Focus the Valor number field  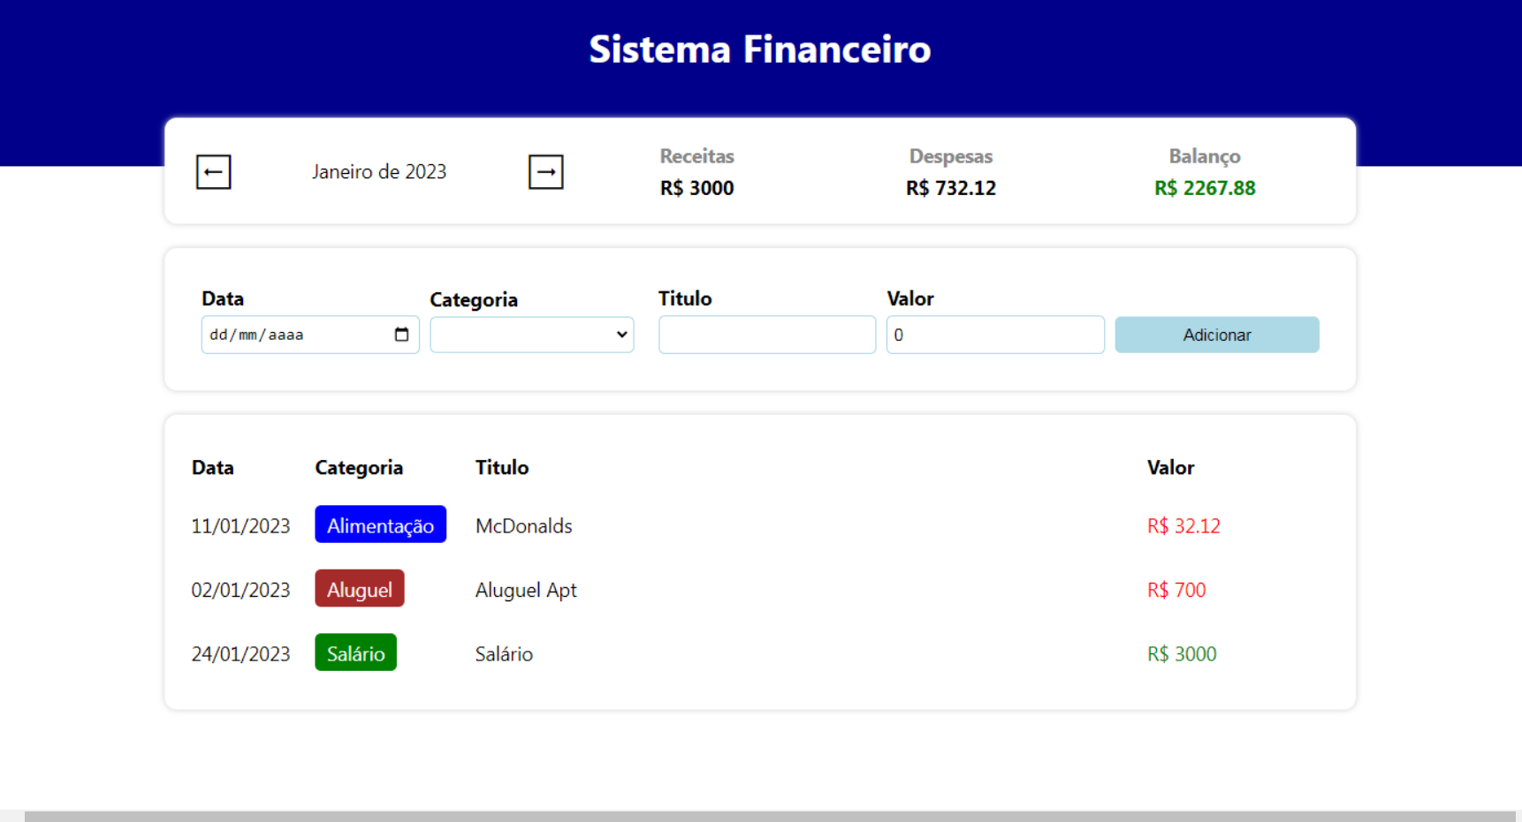(x=994, y=336)
